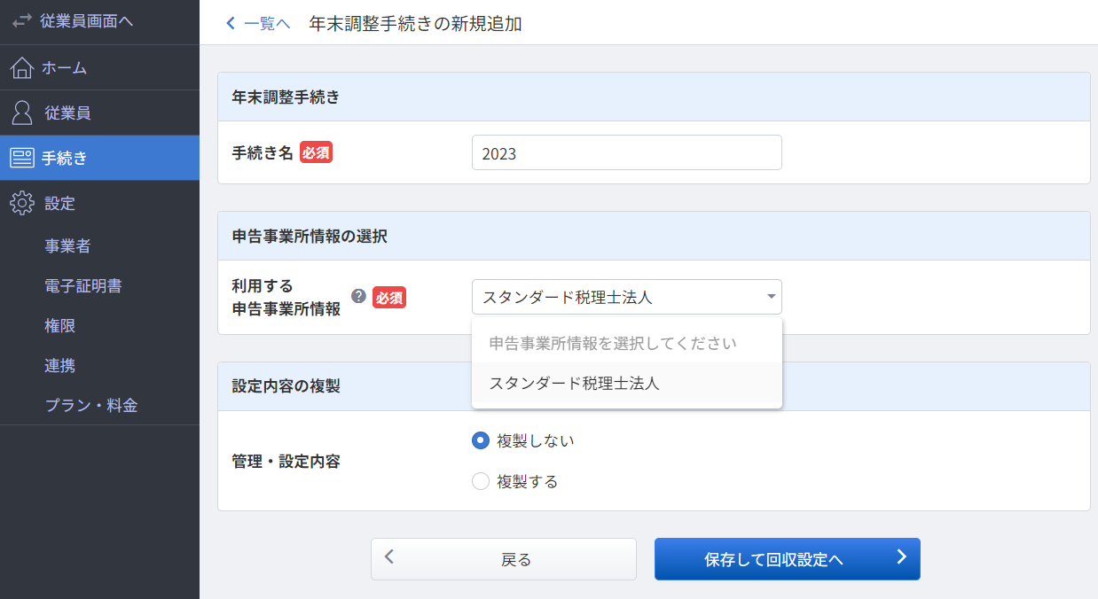Image resolution: width=1098 pixels, height=599 pixels.
Task: Open the 手続き menu item
Action: [99, 159]
